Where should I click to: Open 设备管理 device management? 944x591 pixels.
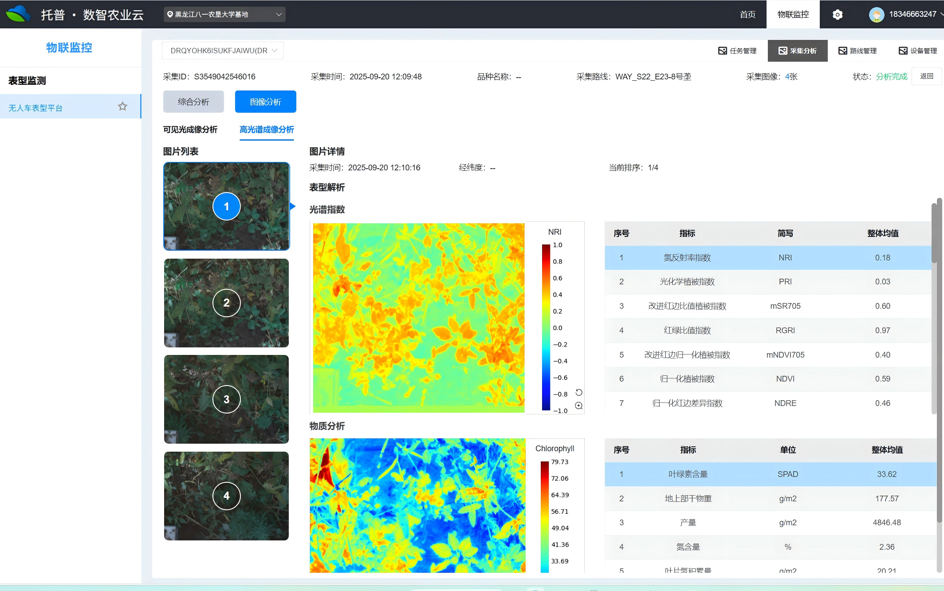pos(918,51)
